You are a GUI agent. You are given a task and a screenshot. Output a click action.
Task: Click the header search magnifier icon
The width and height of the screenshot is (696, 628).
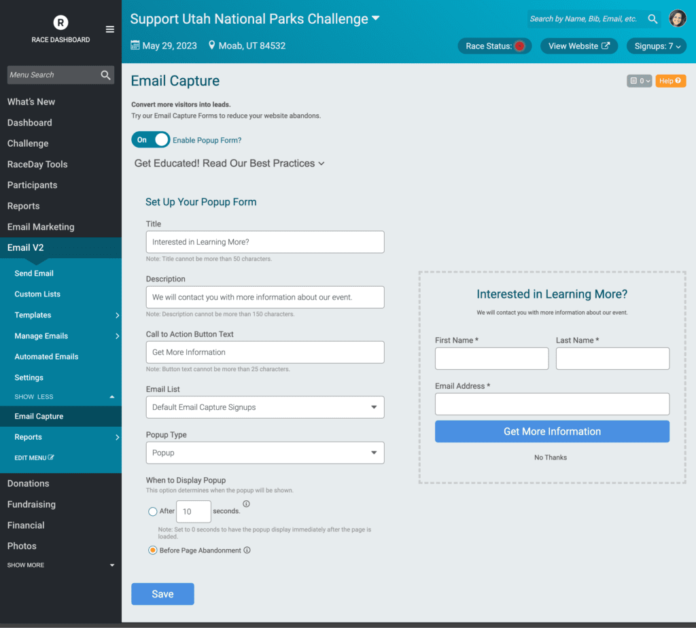click(652, 18)
